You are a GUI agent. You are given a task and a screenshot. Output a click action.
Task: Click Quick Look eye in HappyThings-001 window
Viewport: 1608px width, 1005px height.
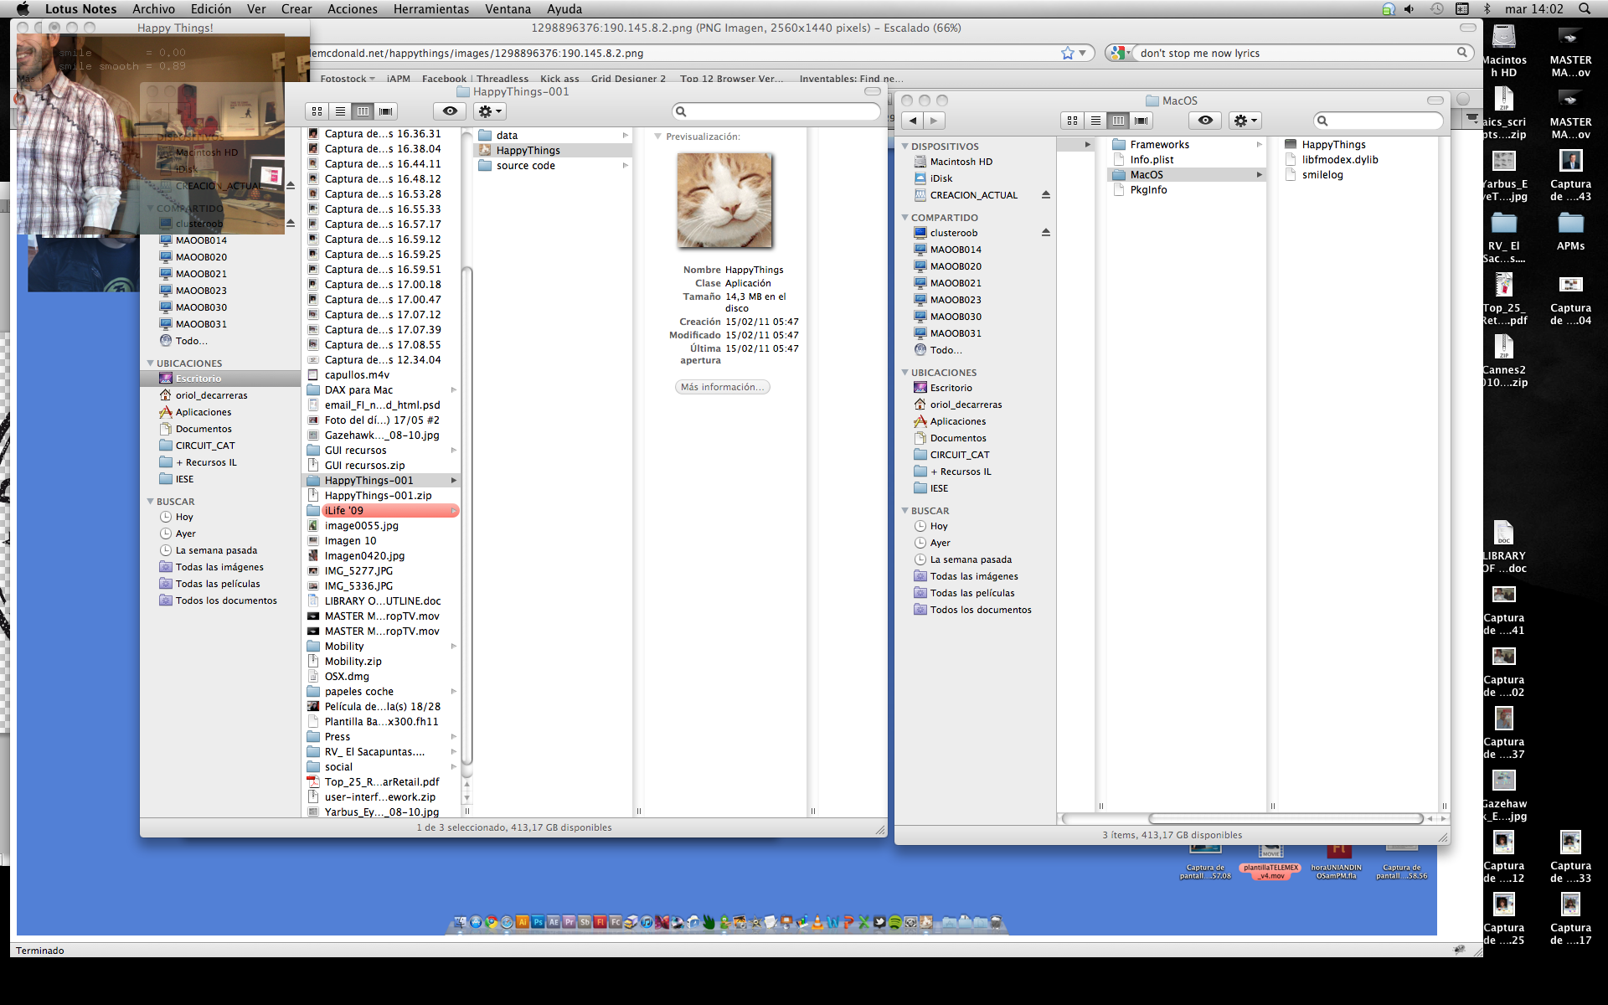[450, 111]
